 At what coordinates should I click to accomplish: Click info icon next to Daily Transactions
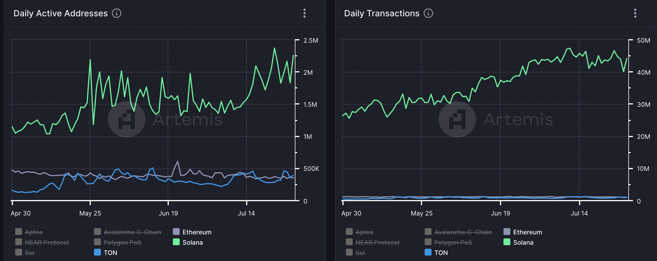click(428, 13)
